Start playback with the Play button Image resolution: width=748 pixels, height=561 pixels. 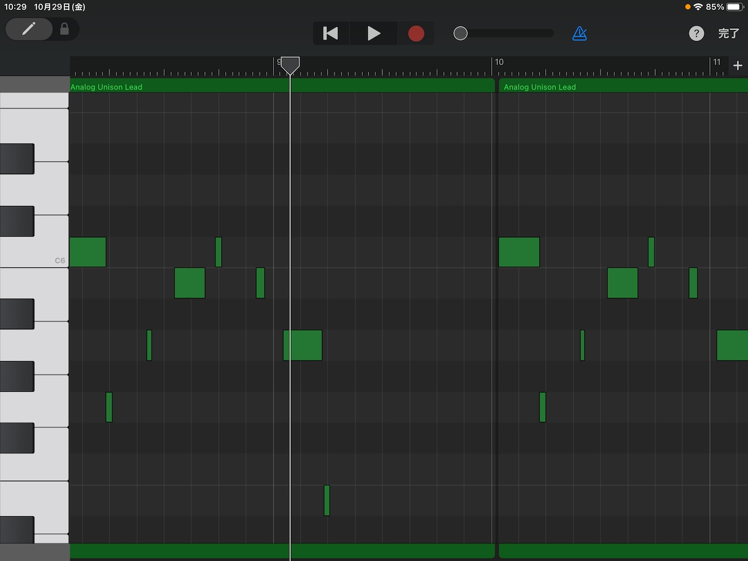click(373, 33)
